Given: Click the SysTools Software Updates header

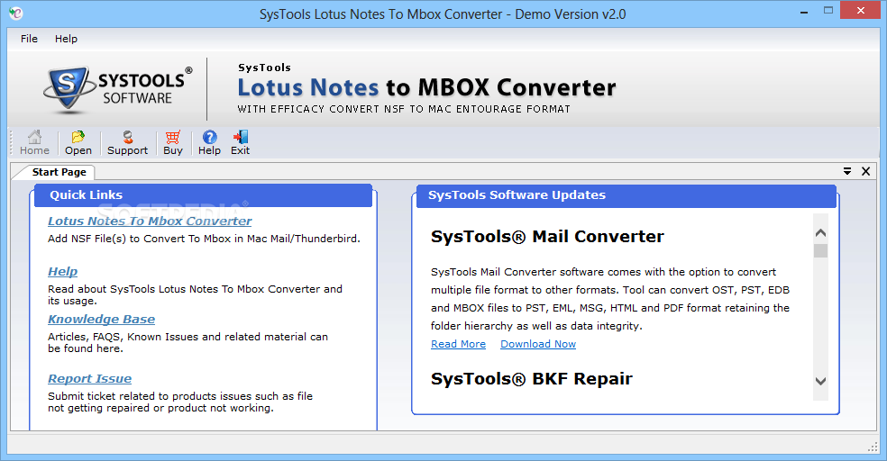Looking at the screenshot, I should coord(626,195).
